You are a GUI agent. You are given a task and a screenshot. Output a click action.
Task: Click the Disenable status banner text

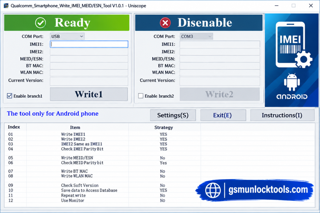(205, 22)
